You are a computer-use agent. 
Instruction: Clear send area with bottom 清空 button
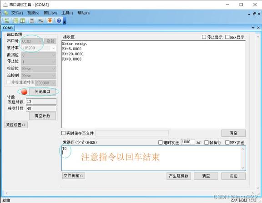[206, 176]
